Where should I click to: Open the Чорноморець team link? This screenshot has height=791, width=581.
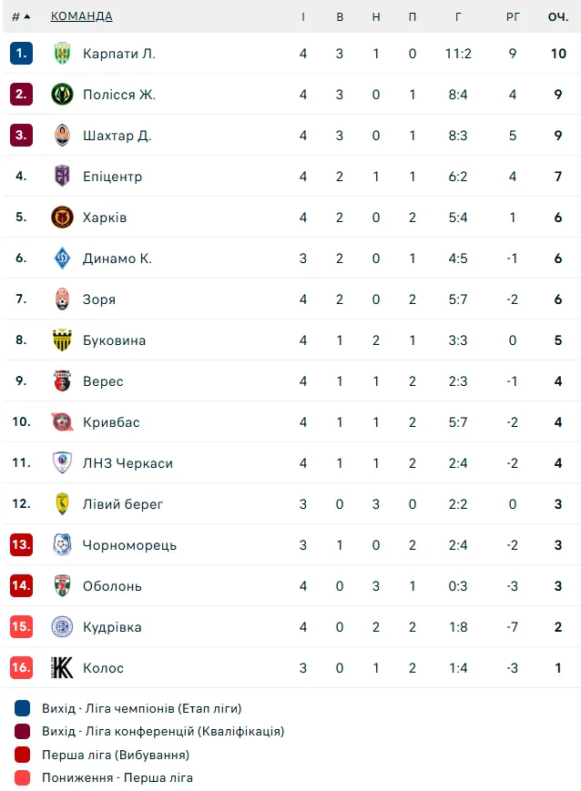click(x=129, y=545)
